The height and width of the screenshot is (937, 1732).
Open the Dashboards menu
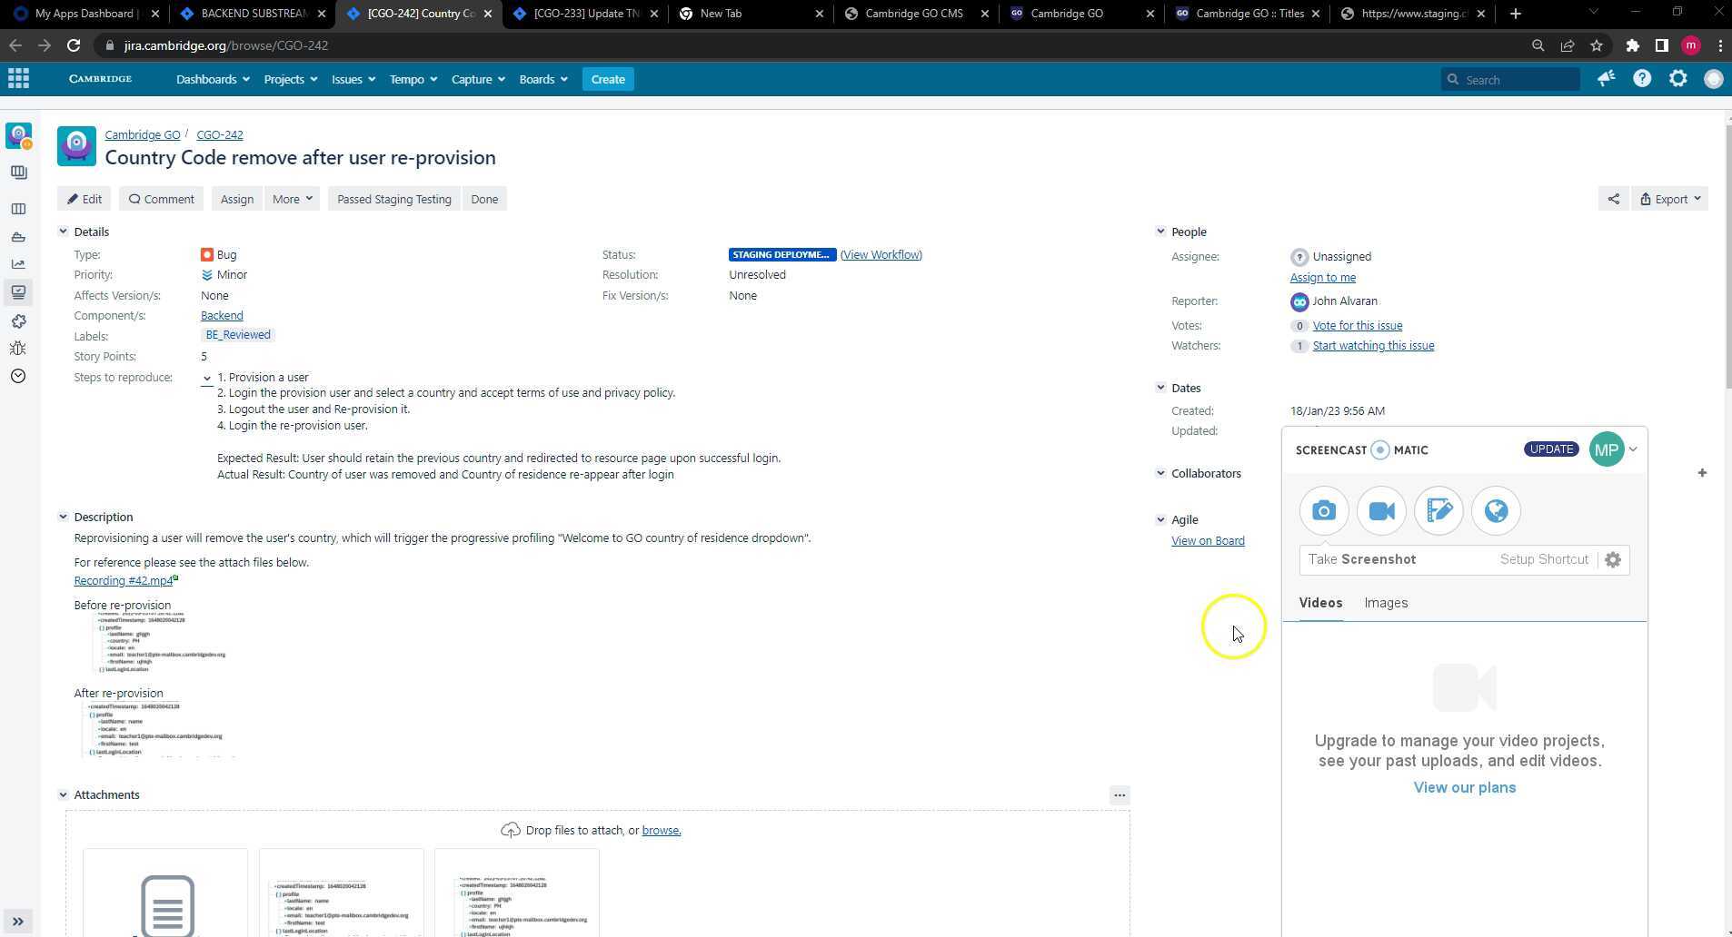pyautogui.click(x=213, y=80)
